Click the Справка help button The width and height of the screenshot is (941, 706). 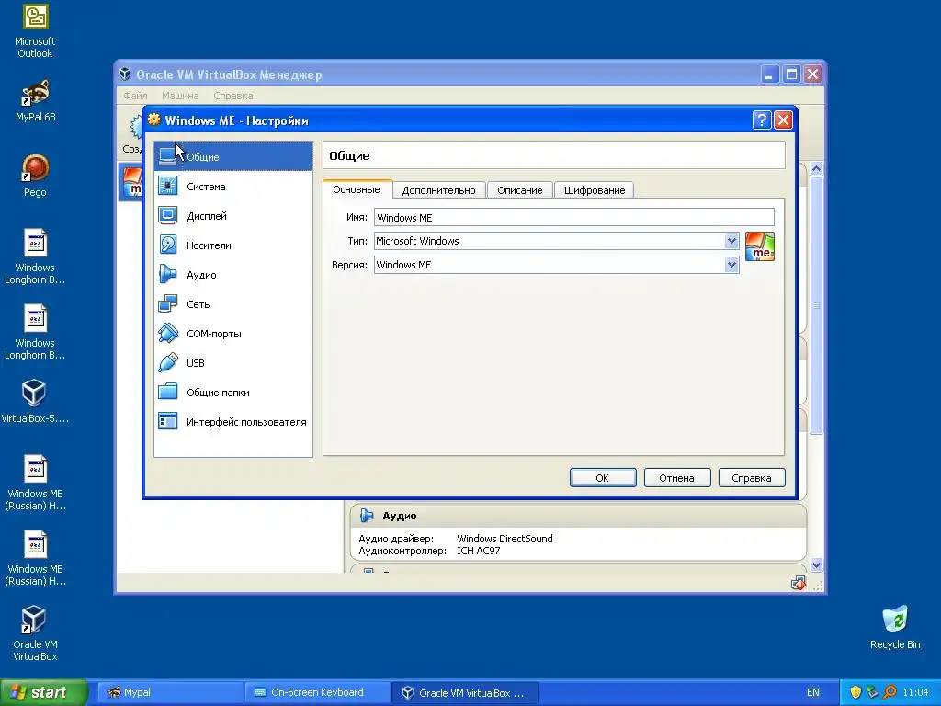(x=752, y=478)
